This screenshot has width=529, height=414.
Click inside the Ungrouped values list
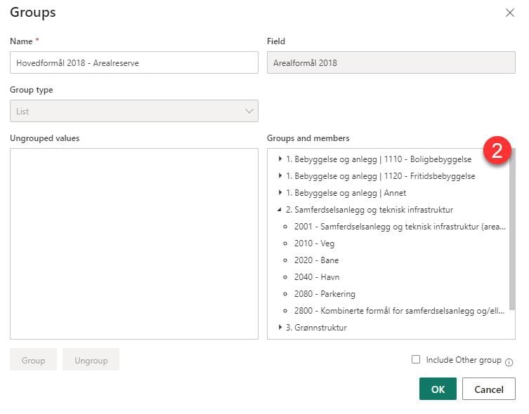click(x=133, y=243)
